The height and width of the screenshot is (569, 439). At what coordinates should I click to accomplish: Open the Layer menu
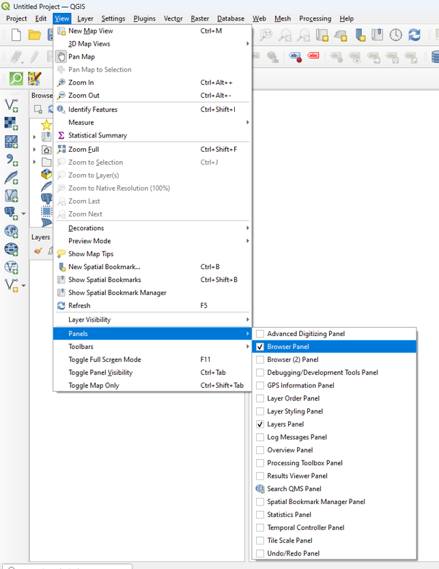(85, 18)
